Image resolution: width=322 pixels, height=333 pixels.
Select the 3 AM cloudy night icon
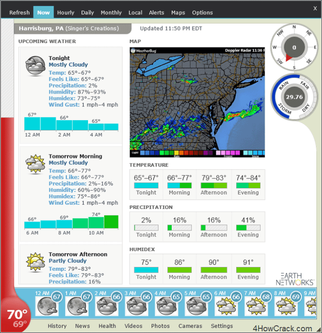click(137, 306)
